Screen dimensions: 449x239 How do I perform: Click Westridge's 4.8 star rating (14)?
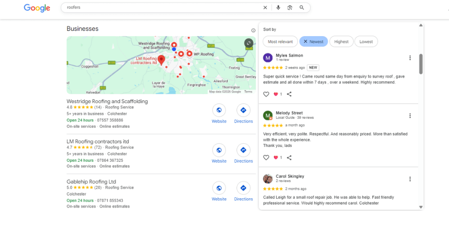pos(84,107)
